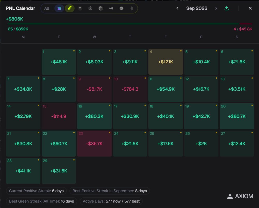Go to the previous month arrow
The width and height of the screenshot is (259, 208).
177,8
